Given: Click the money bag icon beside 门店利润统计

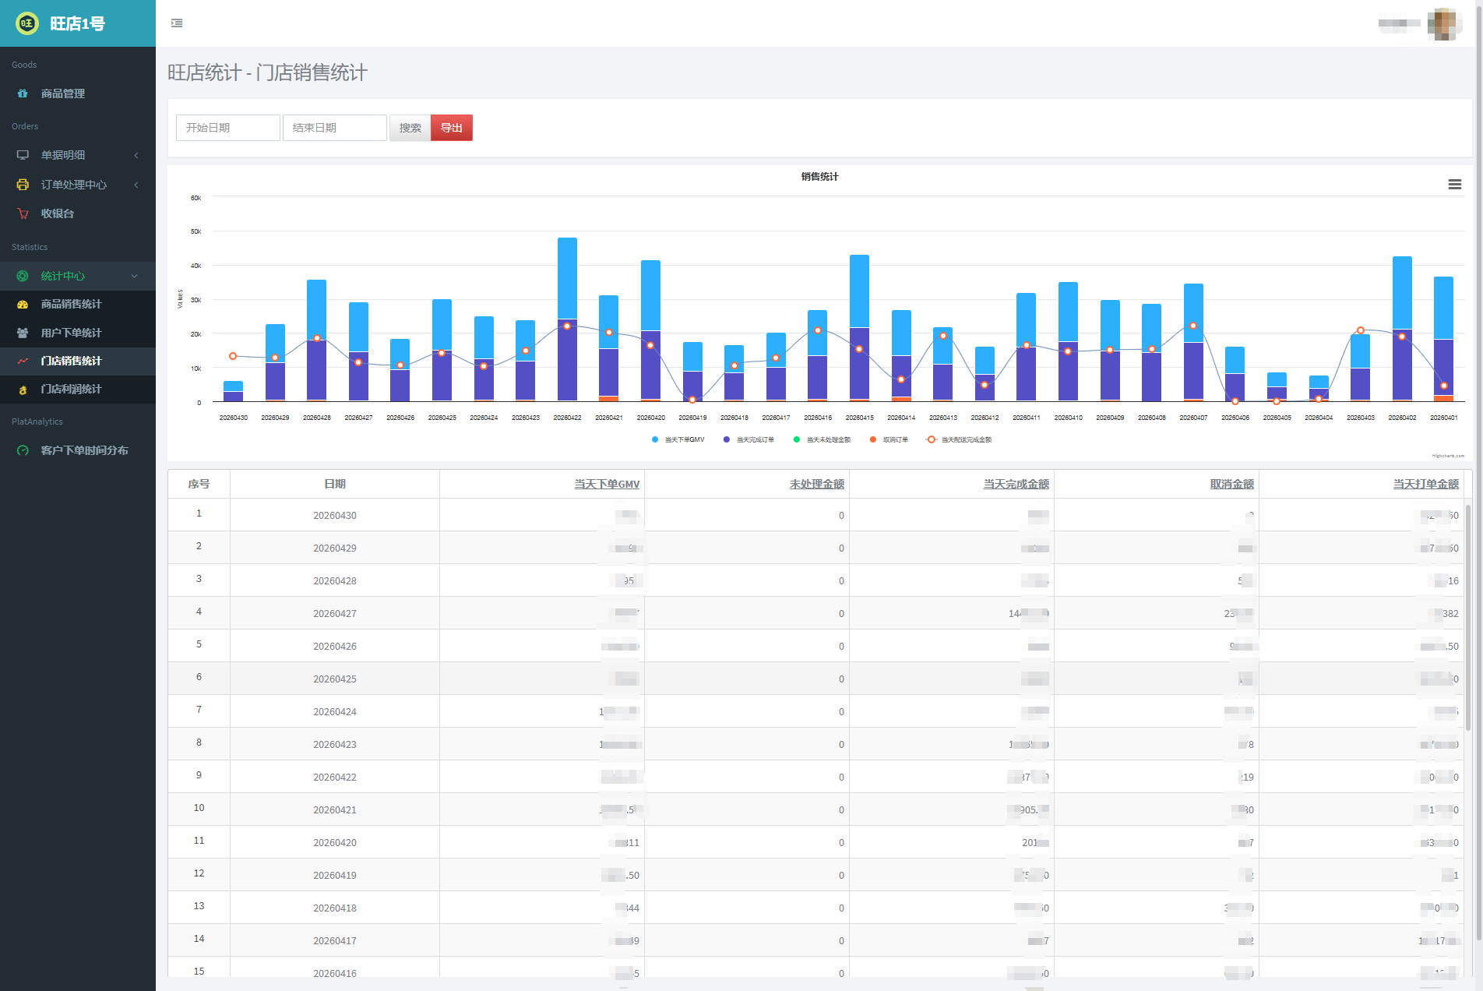Looking at the screenshot, I should tap(23, 390).
